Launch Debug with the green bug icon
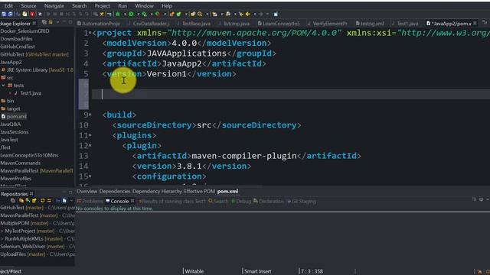Viewport: 490px width, 275px height. point(117,14)
